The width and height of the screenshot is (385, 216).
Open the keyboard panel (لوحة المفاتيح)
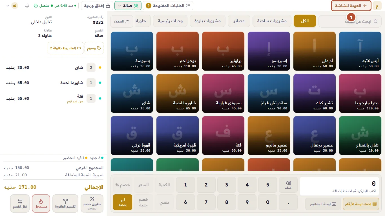[x=323, y=204]
